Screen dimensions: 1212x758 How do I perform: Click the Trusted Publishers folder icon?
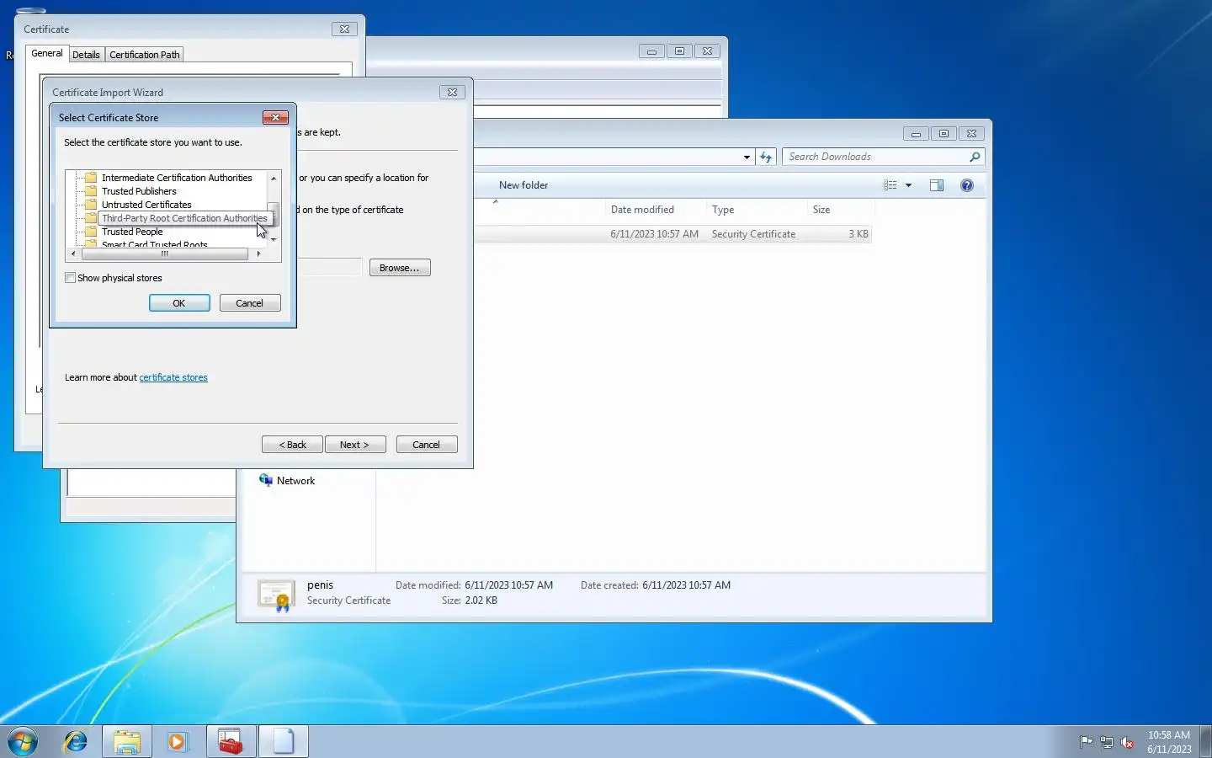pos(91,191)
